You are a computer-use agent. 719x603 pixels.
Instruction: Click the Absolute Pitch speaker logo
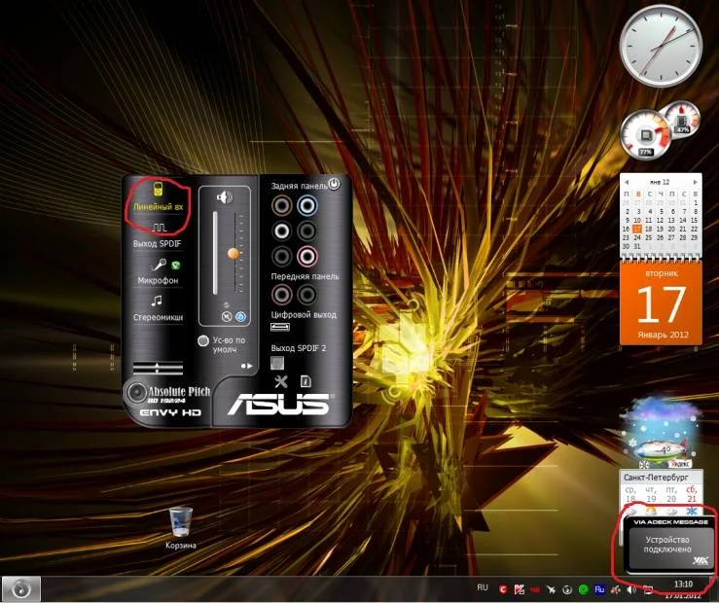click(136, 392)
